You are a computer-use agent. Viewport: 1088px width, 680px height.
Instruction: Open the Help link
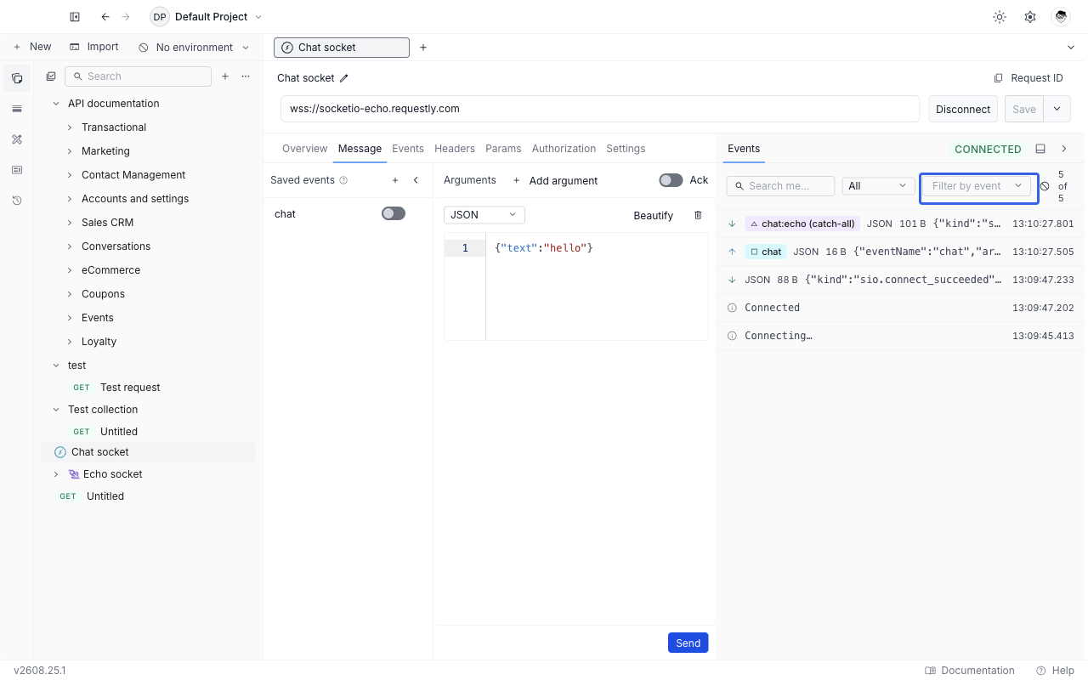click(x=1056, y=671)
